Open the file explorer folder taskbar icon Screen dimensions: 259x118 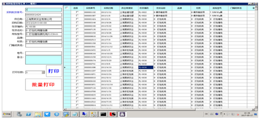tap(38, 114)
